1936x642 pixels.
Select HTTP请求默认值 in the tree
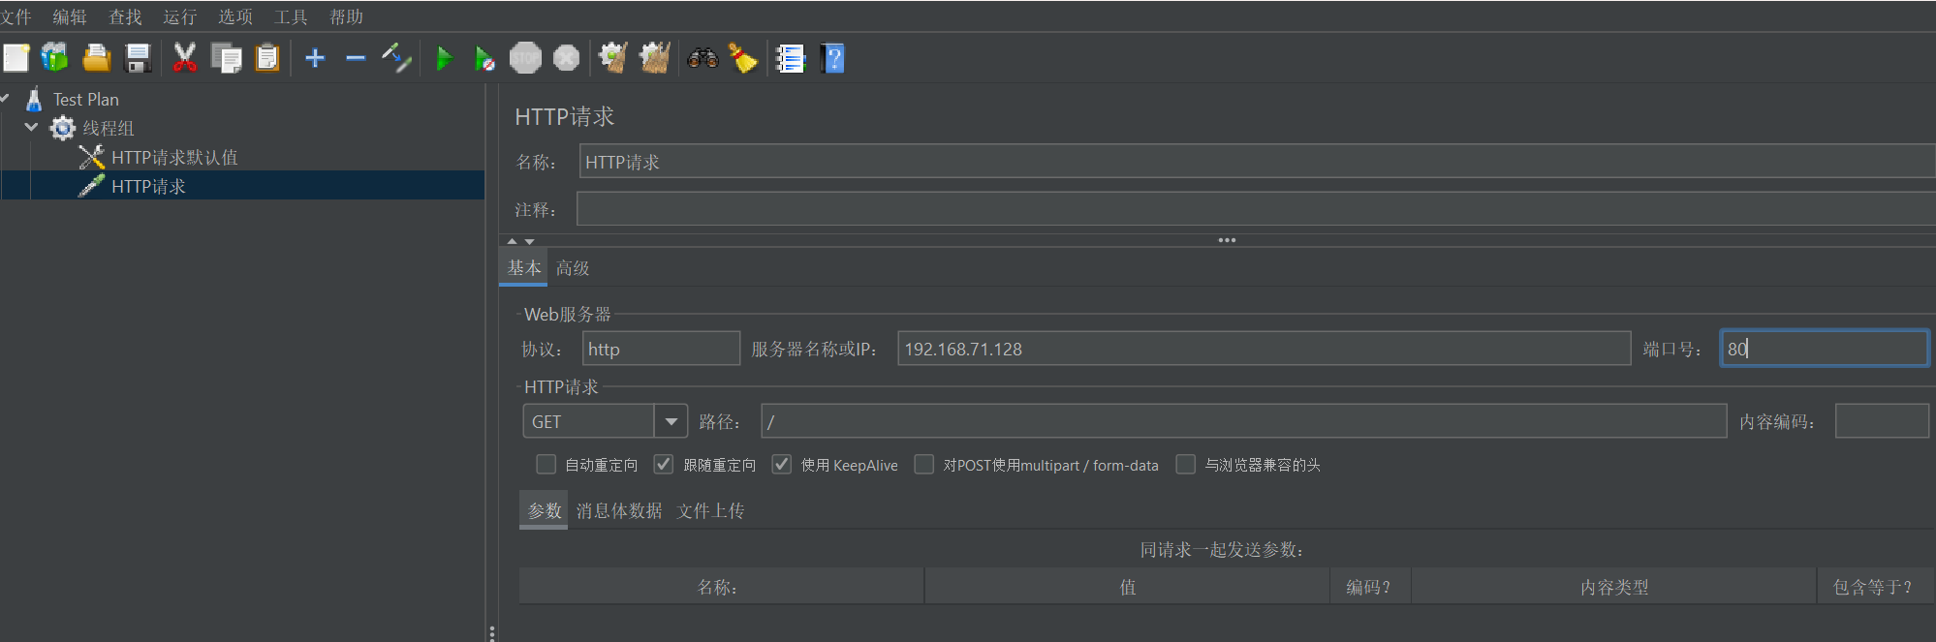174,157
